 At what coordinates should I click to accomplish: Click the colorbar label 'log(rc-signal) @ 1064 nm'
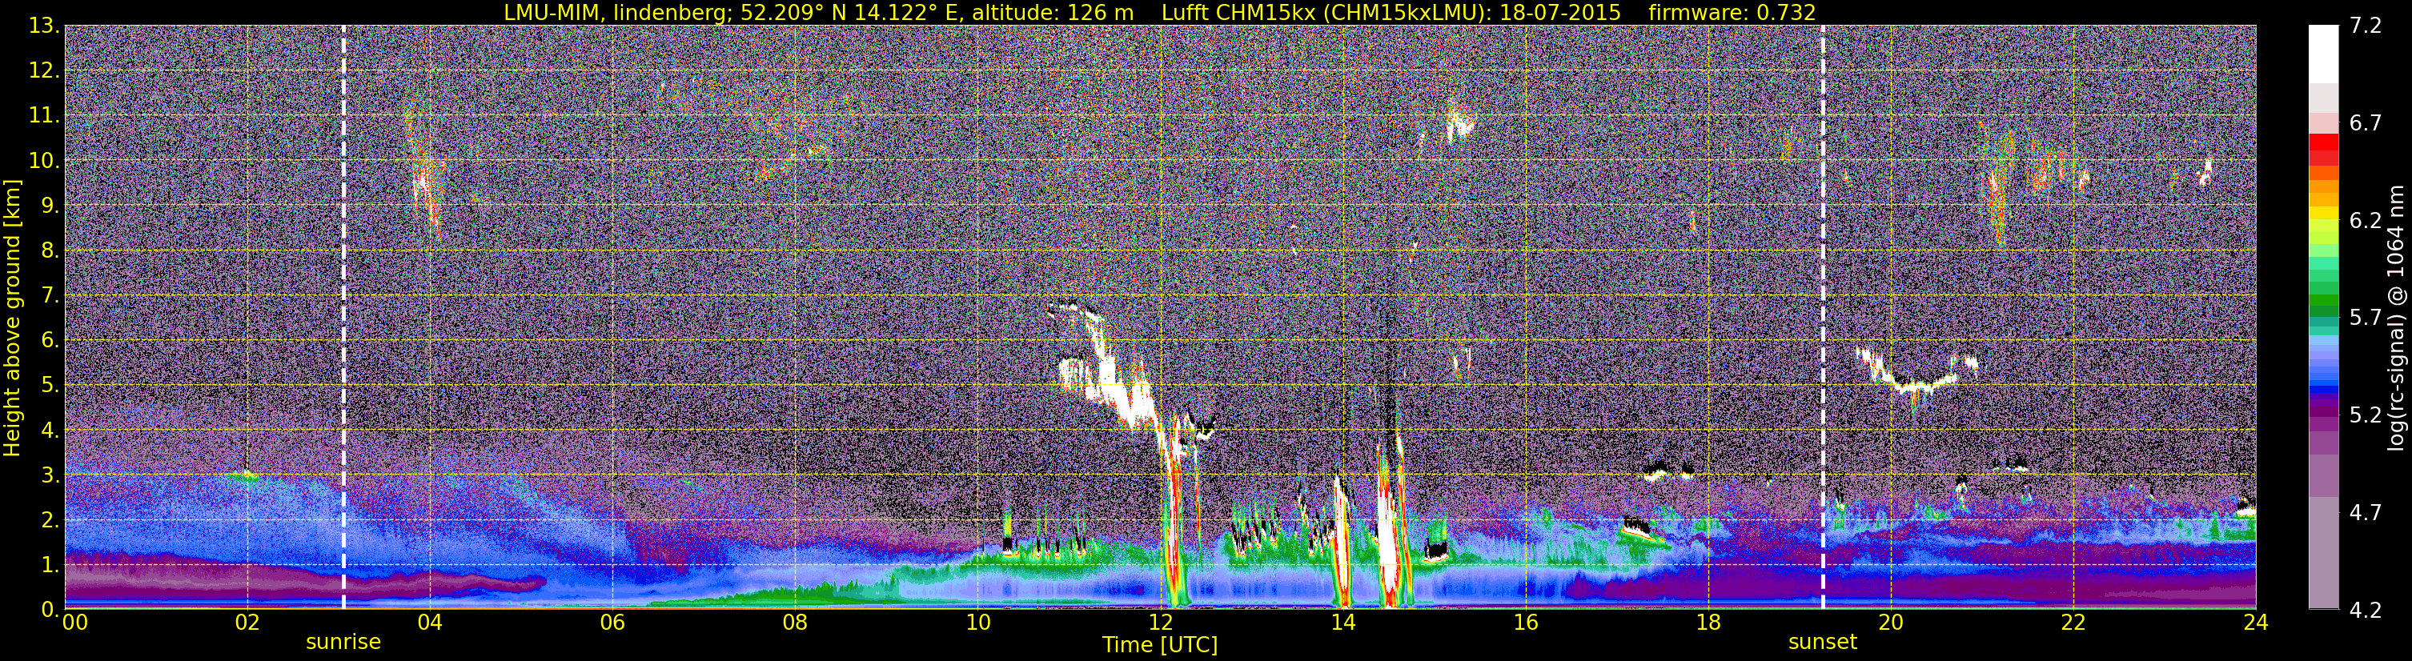click(x=2395, y=318)
